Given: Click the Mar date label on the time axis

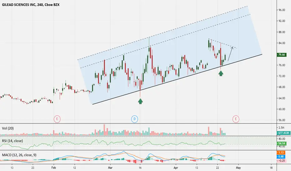Looking at the screenshot, I should [110, 168].
